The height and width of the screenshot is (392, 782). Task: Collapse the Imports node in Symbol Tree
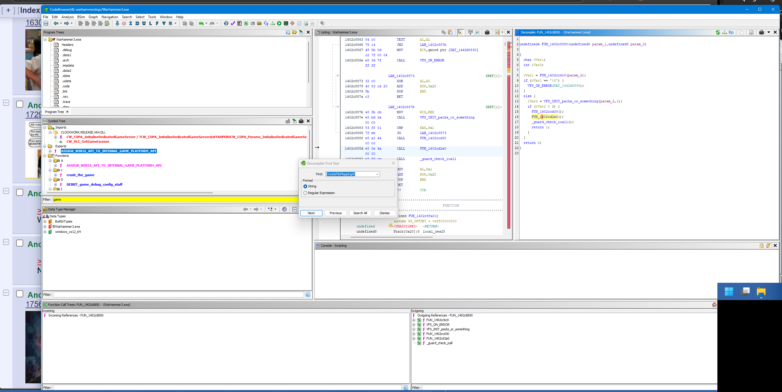point(45,127)
